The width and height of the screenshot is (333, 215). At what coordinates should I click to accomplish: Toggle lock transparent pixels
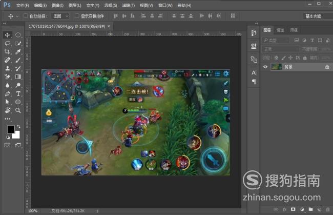(x=276, y=57)
